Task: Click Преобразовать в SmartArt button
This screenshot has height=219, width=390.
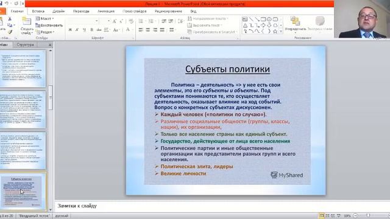Action: click(212, 32)
